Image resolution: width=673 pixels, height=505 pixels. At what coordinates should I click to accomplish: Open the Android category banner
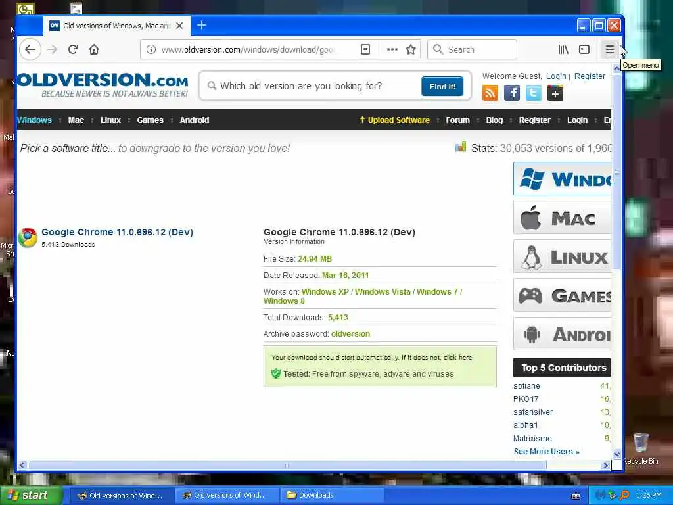tap(563, 333)
